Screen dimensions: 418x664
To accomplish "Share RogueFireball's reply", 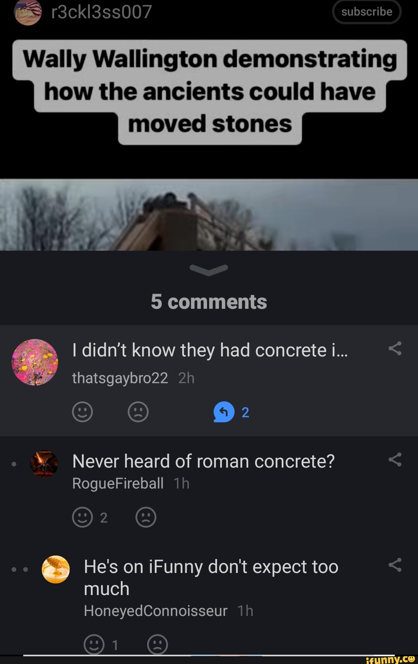I will click(395, 459).
